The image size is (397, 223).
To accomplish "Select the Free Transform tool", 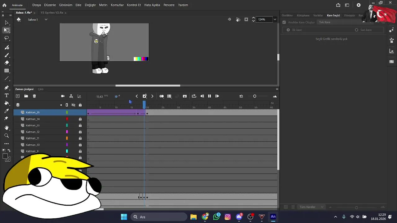I will [7, 30].
